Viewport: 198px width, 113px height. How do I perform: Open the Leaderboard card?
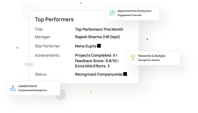(33, 88)
